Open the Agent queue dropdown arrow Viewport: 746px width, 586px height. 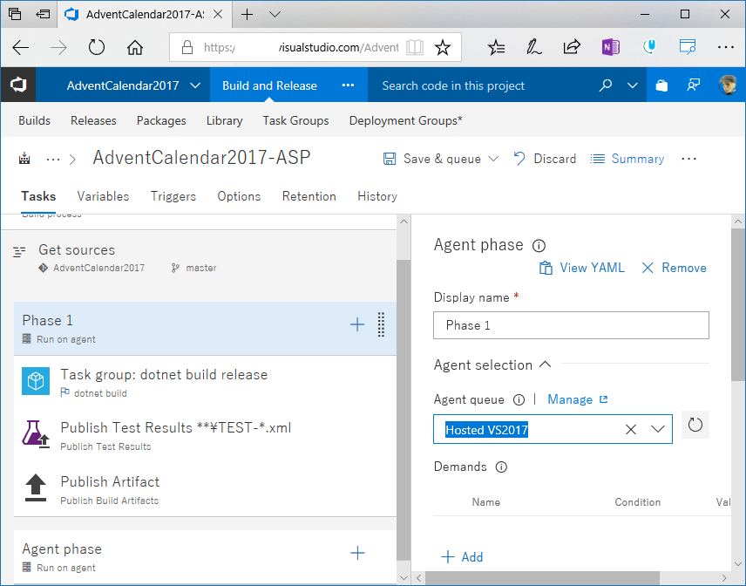point(658,429)
